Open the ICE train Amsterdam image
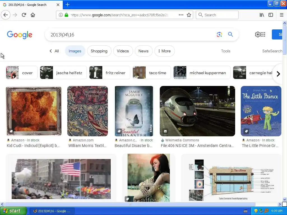 coord(197,111)
